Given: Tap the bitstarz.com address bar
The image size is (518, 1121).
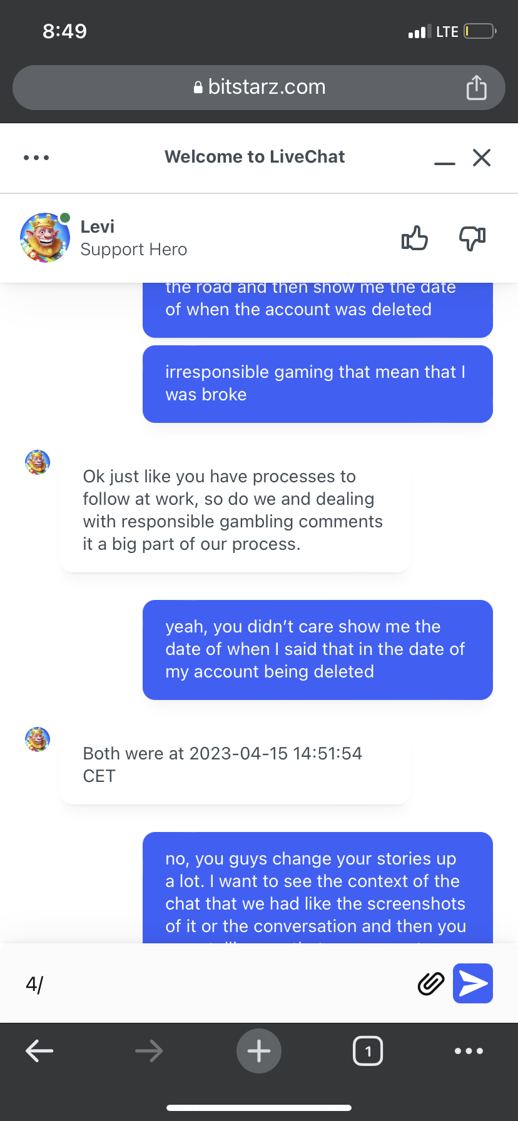Looking at the screenshot, I should [x=259, y=88].
